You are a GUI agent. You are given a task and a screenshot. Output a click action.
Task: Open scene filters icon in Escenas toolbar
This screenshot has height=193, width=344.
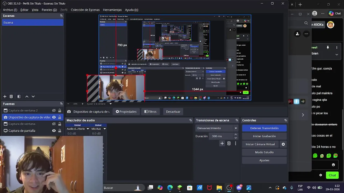[x=19, y=96]
